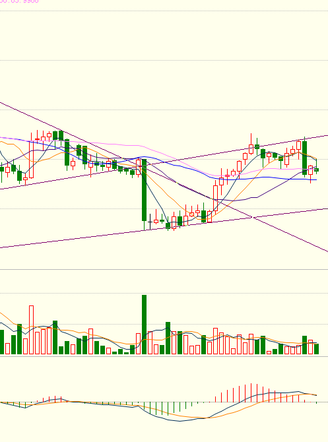Select the tallest green volume bar
This screenshot has height=442, width=328.
[x=144, y=325]
